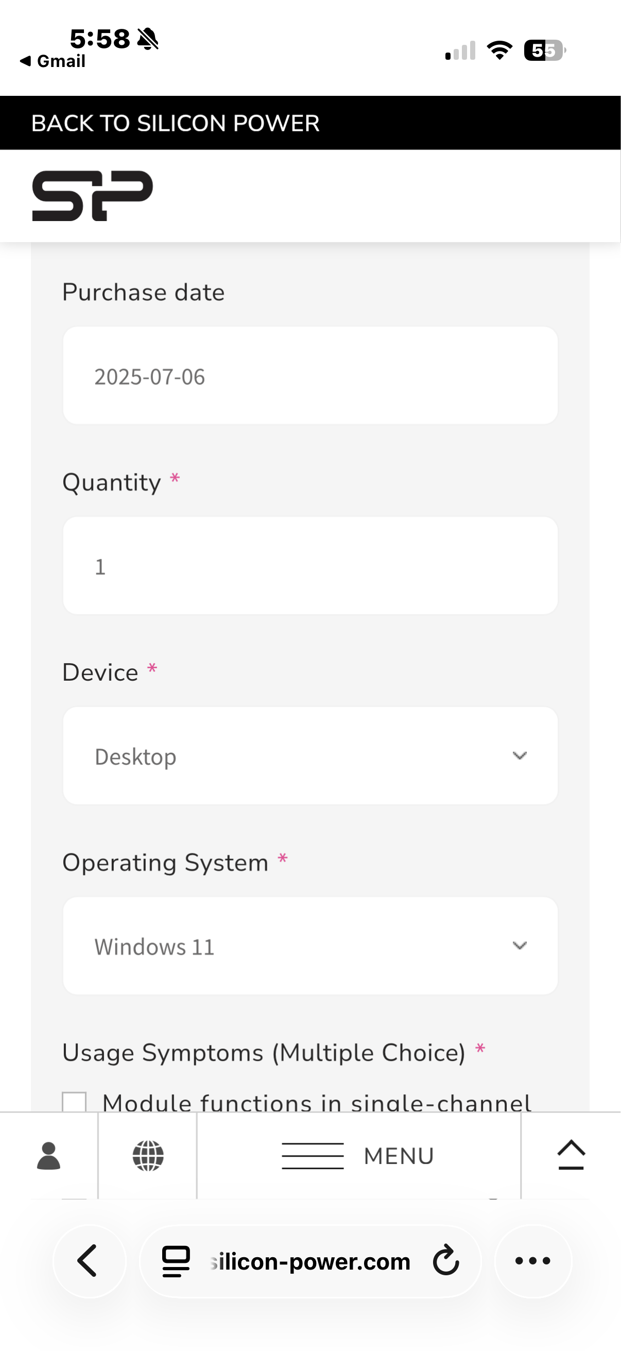Click BACK TO SILICON POWER link

tap(175, 123)
